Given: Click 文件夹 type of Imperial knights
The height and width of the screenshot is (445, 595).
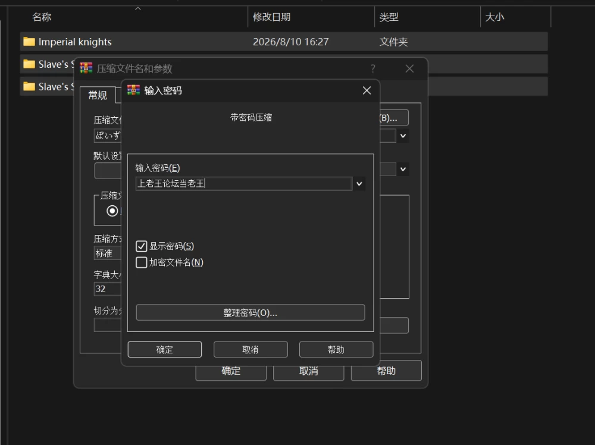Looking at the screenshot, I should (393, 42).
